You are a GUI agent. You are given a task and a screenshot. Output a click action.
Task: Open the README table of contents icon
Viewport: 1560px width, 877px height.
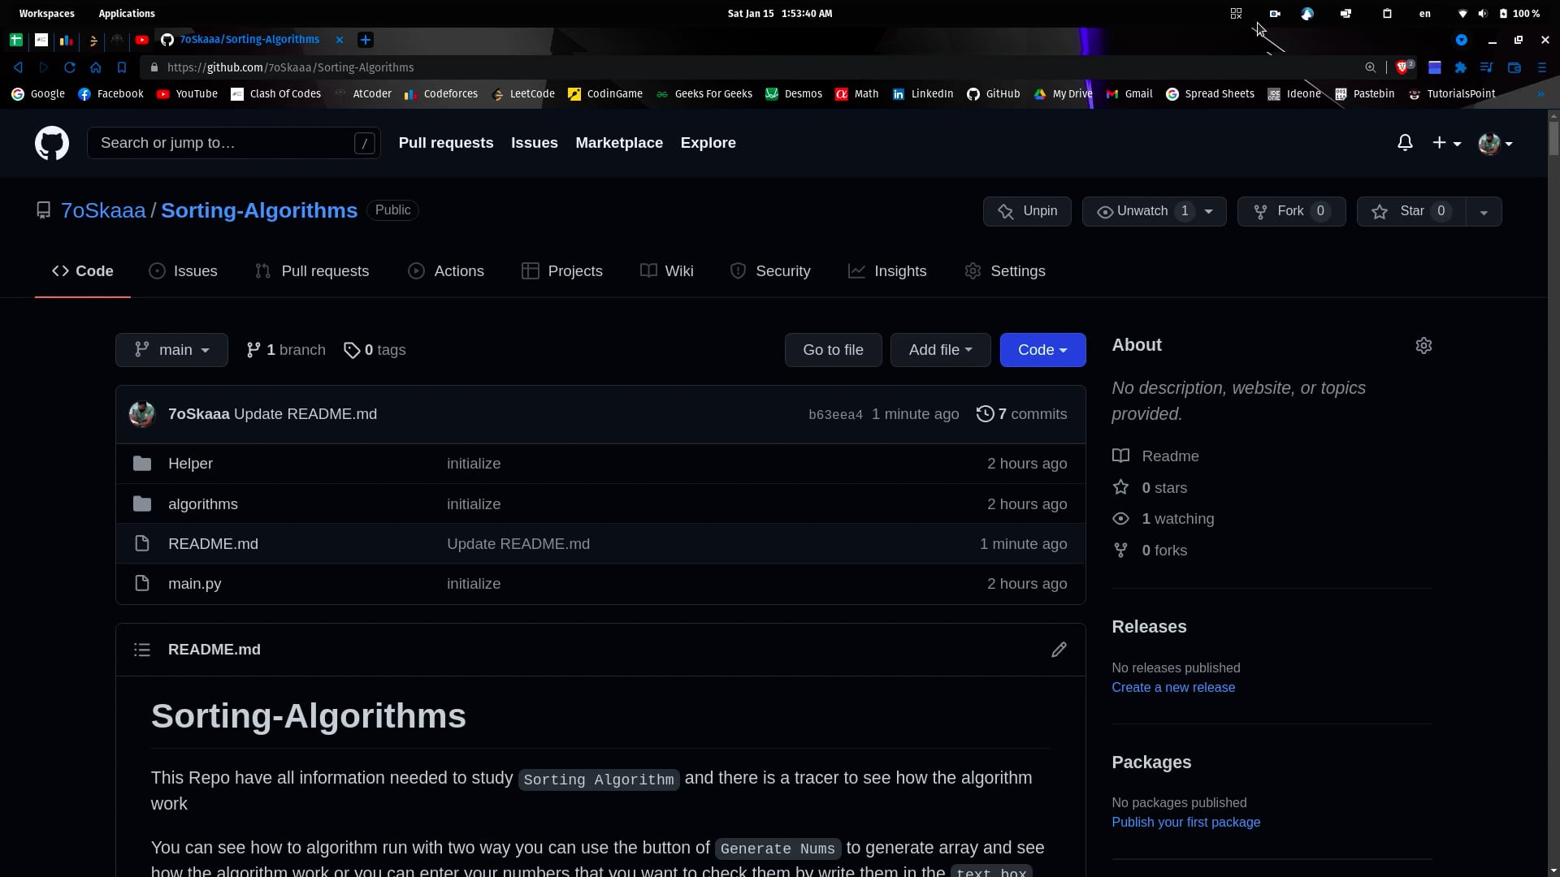click(x=141, y=650)
